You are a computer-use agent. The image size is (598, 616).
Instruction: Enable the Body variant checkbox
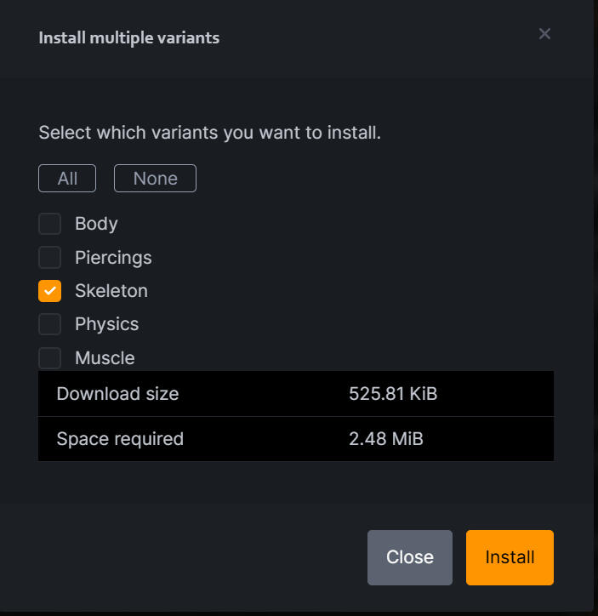[x=50, y=224]
